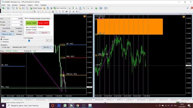Viewport: 193px width, 108px height.
Task: Click the Visual Mode button
Action: pos(6,28)
